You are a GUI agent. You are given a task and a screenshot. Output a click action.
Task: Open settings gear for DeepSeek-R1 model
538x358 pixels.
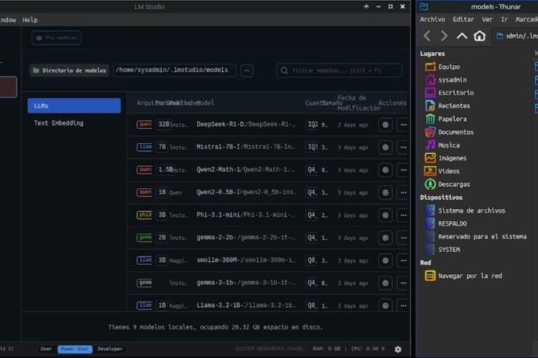(x=385, y=125)
